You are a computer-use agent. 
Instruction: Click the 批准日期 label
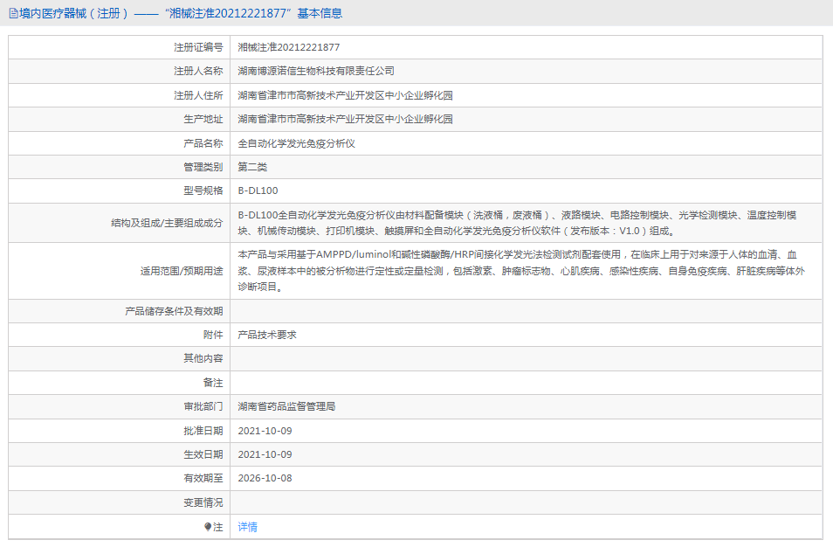coord(203,431)
